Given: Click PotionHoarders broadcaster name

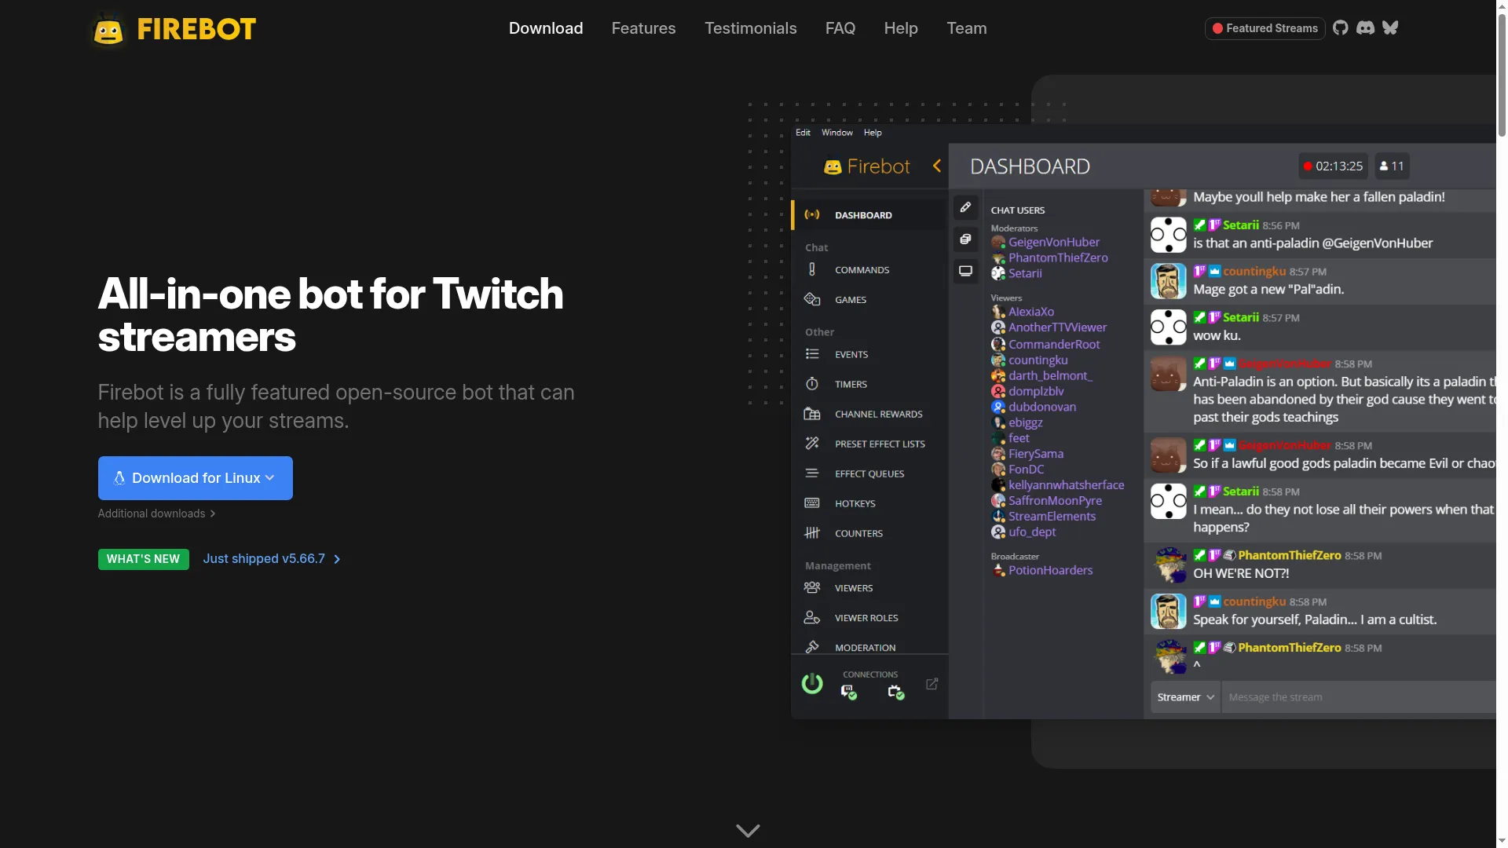Looking at the screenshot, I should [1051, 570].
